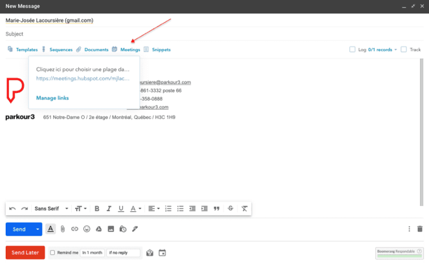429x268 pixels.
Task: Click into the Subject field
Action: 194,34
